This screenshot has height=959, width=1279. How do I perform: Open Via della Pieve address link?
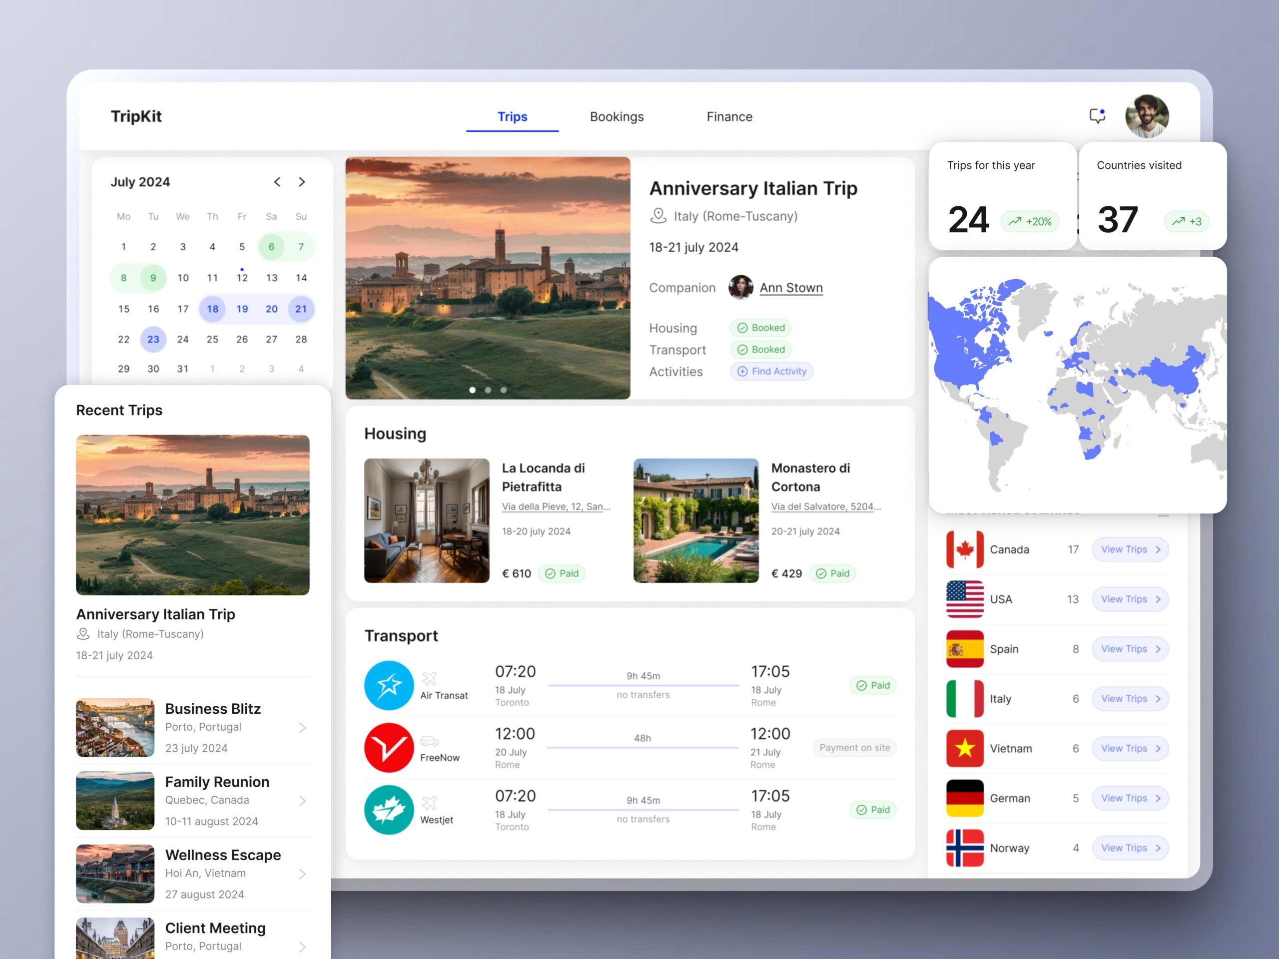(x=556, y=507)
